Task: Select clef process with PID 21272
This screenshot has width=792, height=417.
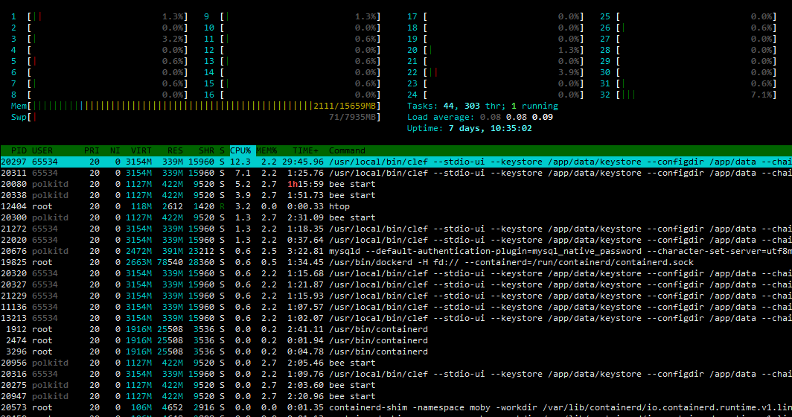Action: [396, 229]
